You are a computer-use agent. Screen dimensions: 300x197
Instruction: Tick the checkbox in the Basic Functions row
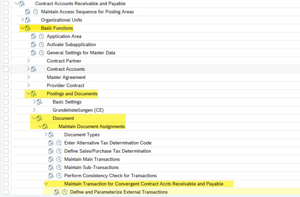(x=6, y=28)
